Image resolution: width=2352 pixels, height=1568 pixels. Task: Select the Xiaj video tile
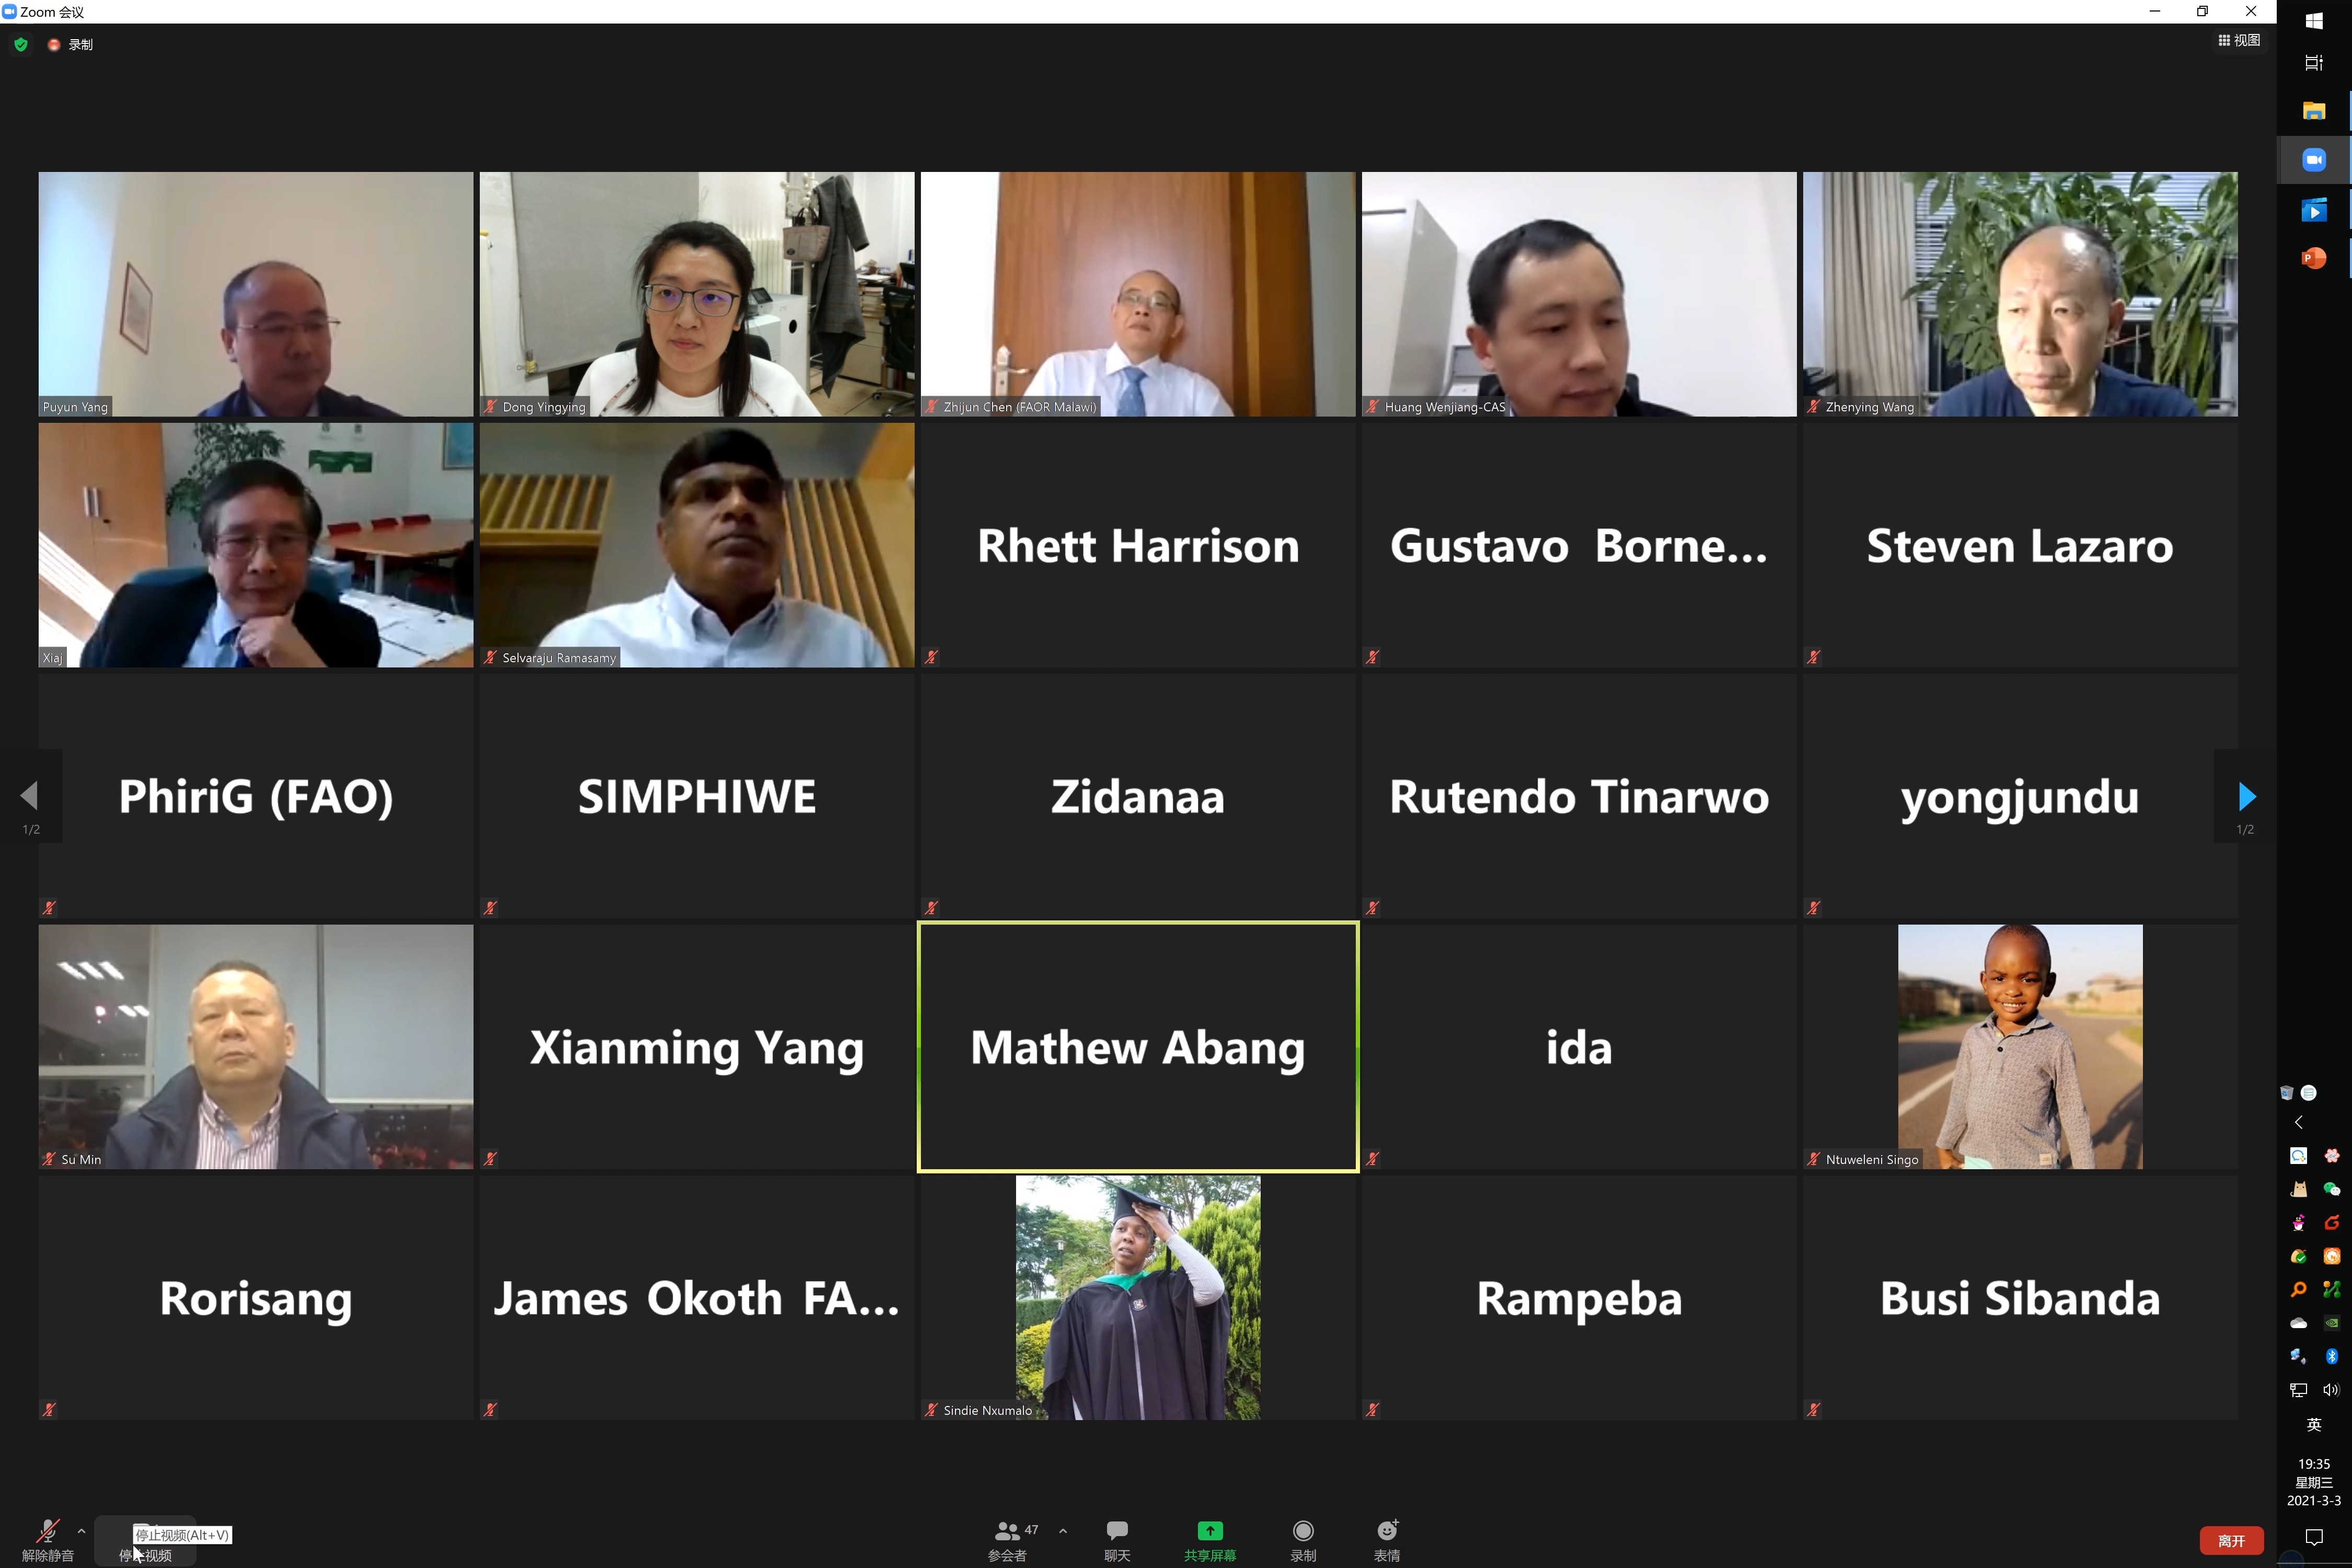click(x=256, y=545)
